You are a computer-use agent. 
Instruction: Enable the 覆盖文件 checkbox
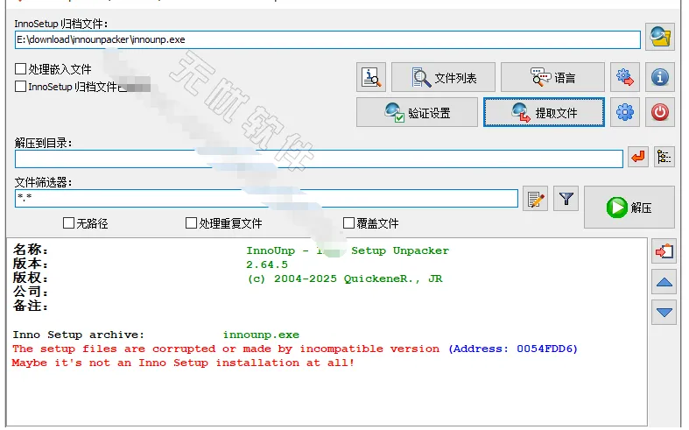348,223
